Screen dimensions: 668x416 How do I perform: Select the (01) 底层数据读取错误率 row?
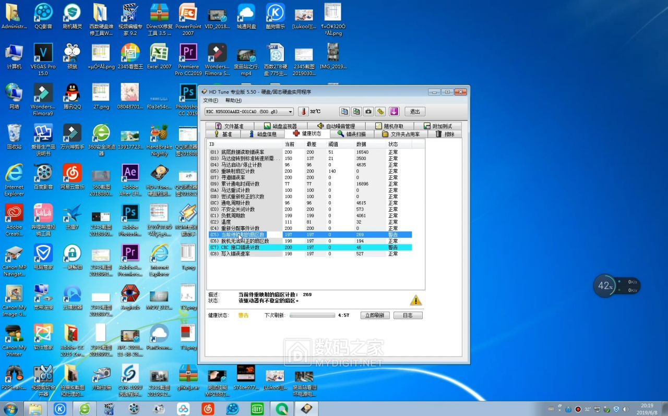click(310, 152)
